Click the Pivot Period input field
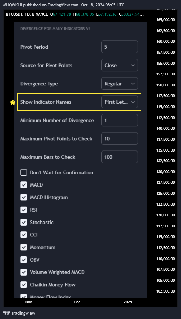 [120, 47]
